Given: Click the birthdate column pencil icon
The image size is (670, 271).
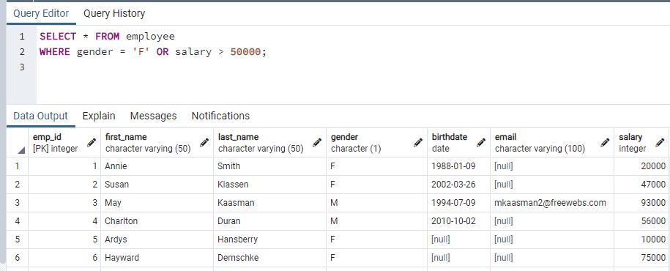Looking at the screenshot, I should (481, 142).
